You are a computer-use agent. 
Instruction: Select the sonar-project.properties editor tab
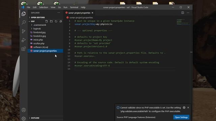(79, 13)
